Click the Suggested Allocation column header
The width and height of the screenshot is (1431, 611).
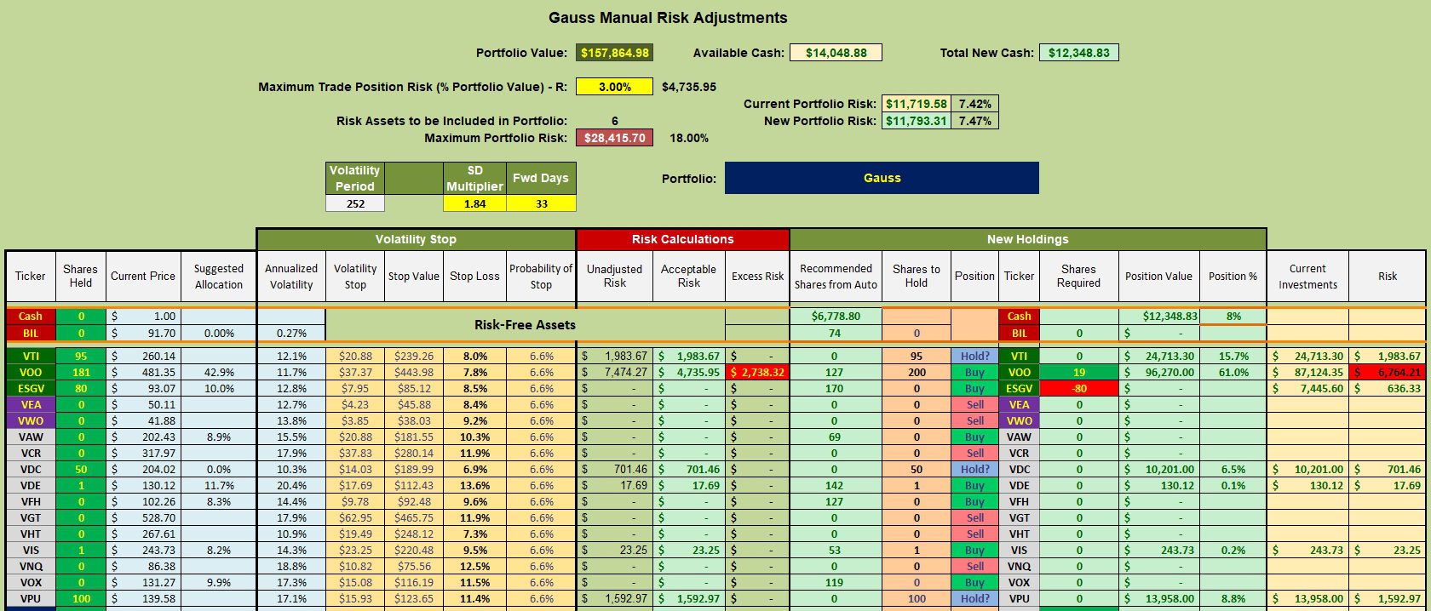tap(219, 276)
